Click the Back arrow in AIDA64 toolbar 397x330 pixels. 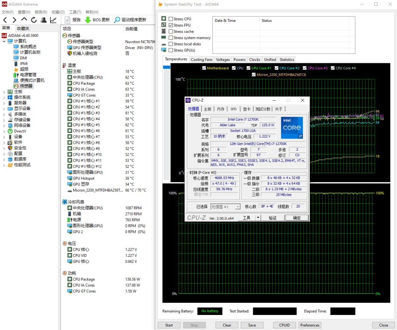click(x=5, y=20)
